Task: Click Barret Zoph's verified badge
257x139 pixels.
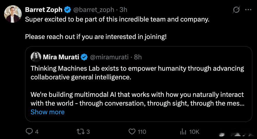Action: (x=67, y=10)
